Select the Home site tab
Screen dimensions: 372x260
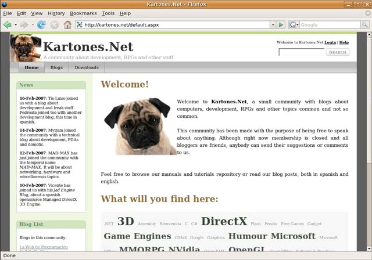tap(31, 67)
